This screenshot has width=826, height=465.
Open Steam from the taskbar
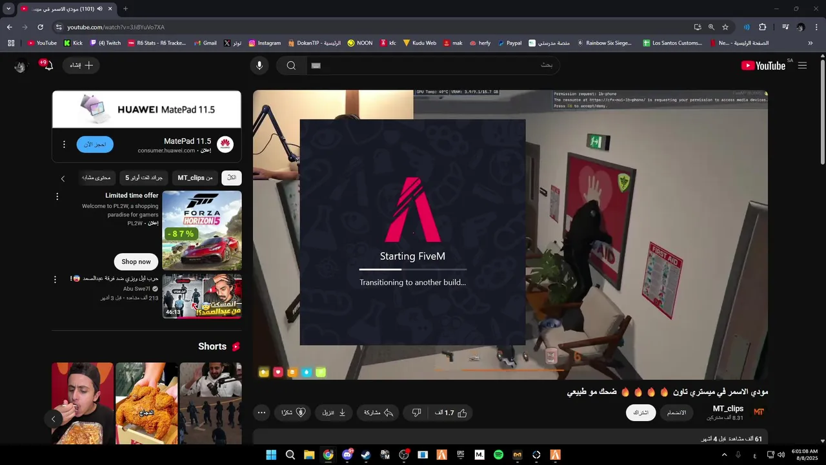[x=366, y=455]
